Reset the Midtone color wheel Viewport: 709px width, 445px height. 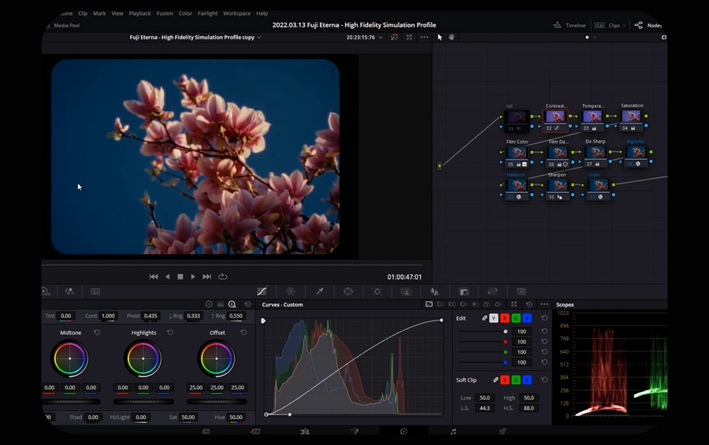click(97, 333)
